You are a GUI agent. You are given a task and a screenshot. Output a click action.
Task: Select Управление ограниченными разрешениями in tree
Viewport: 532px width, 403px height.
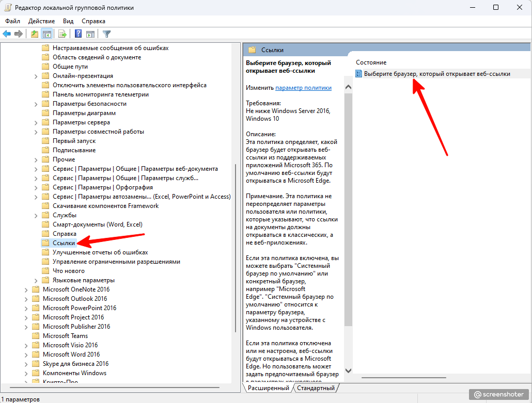point(116,262)
